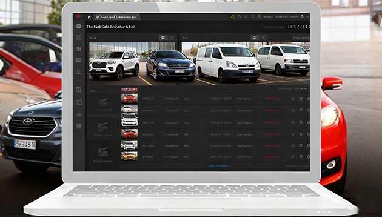Open the split-layout icon in sidebar

coord(78,90)
